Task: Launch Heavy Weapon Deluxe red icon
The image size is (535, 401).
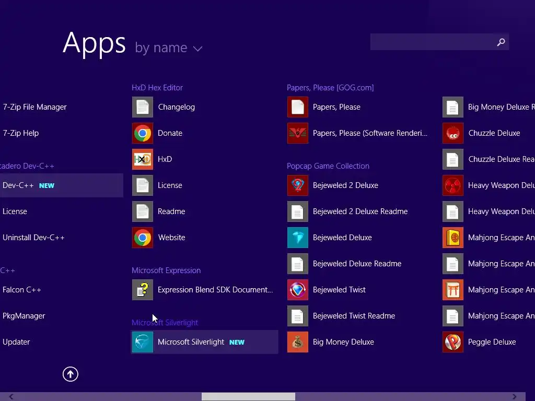Action: [x=453, y=185]
